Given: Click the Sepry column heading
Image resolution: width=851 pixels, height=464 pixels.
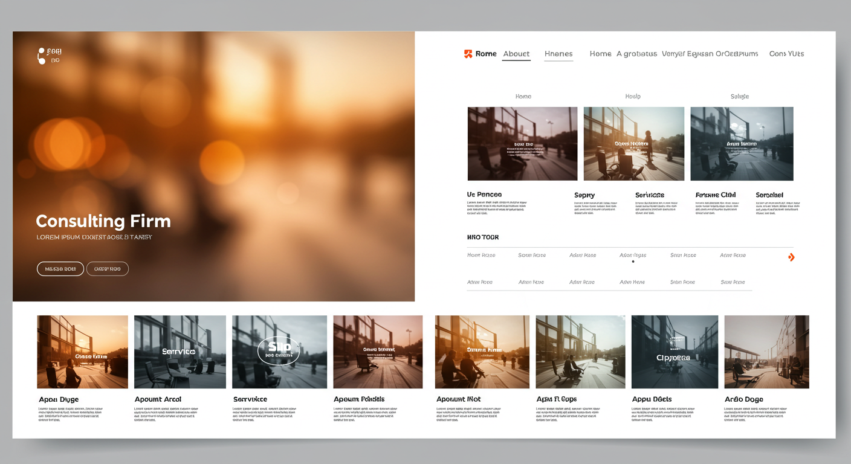Looking at the screenshot, I should pos(584,195).
